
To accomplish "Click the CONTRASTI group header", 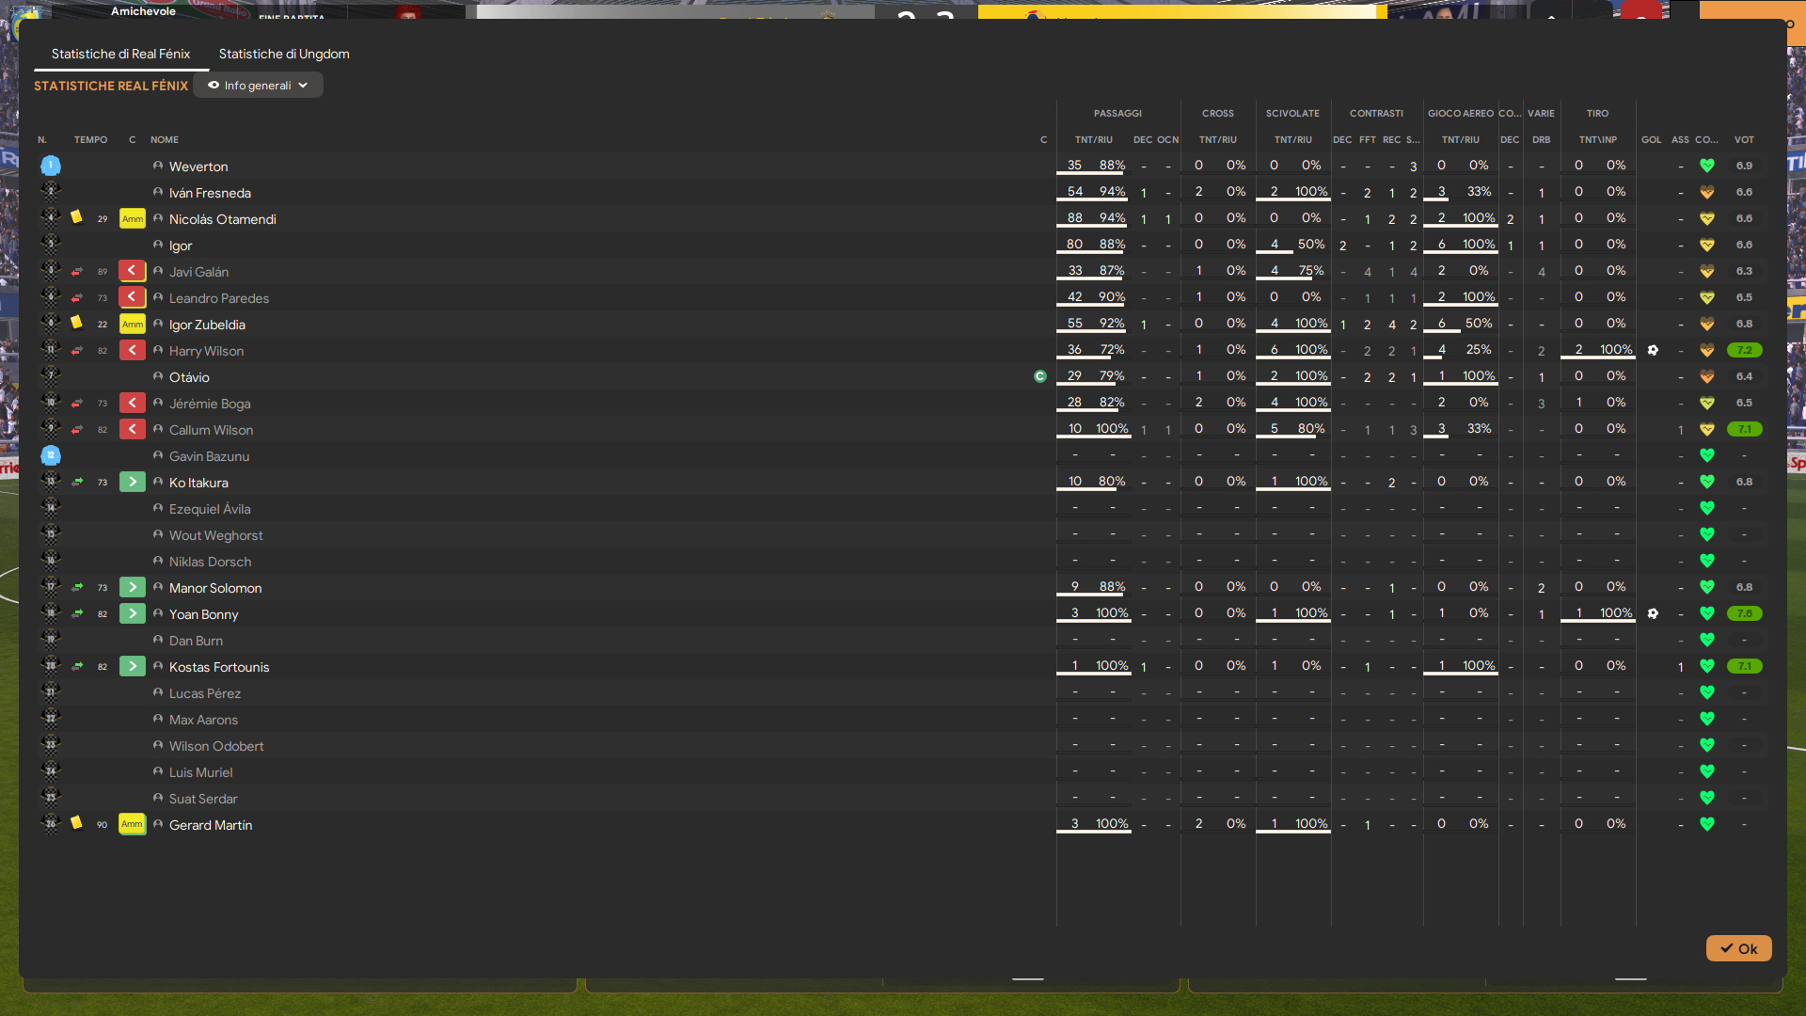I will coord(1376,113).
